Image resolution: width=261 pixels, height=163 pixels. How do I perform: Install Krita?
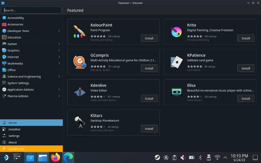click(246, 38)
